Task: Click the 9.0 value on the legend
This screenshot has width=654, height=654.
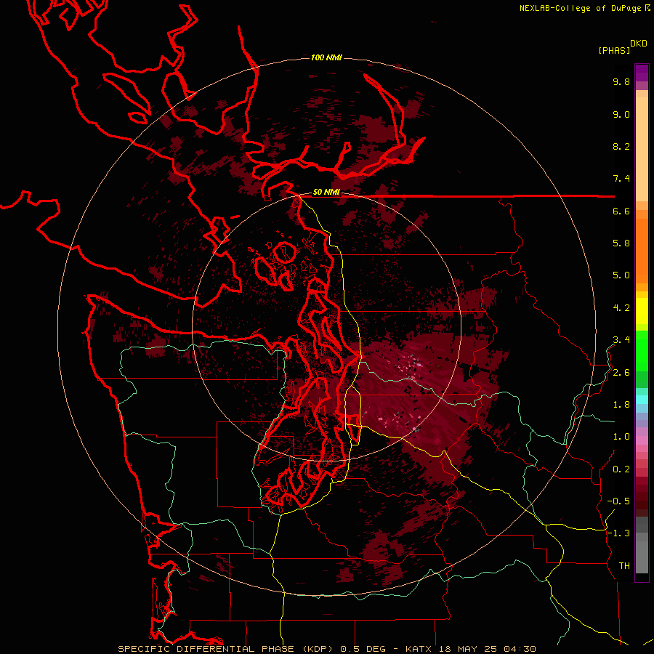Action: (621, 114)
